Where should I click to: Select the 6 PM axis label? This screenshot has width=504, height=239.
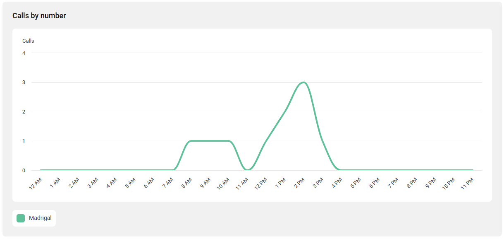tap(374, 183)
